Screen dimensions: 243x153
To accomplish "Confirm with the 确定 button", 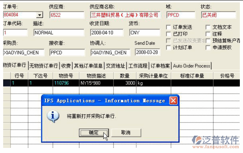I will click(x=94, y=133).
